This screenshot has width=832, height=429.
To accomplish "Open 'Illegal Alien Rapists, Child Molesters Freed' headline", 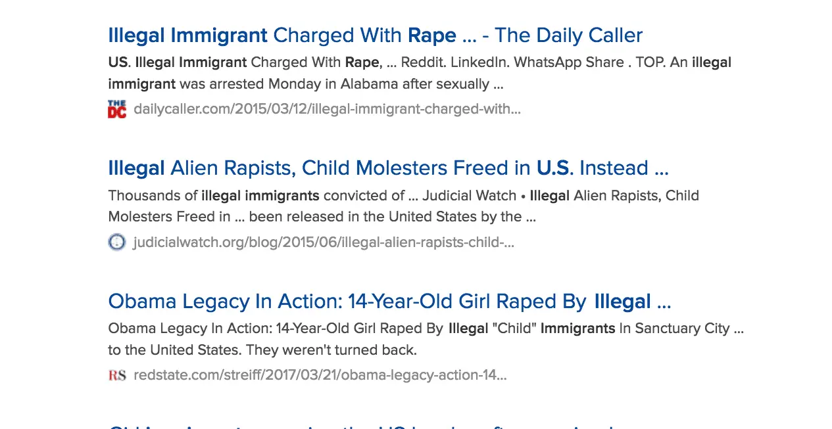I will pos(388,168).
